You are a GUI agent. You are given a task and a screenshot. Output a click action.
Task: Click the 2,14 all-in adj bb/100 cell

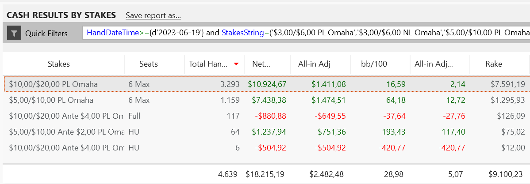tap(457, 84)
